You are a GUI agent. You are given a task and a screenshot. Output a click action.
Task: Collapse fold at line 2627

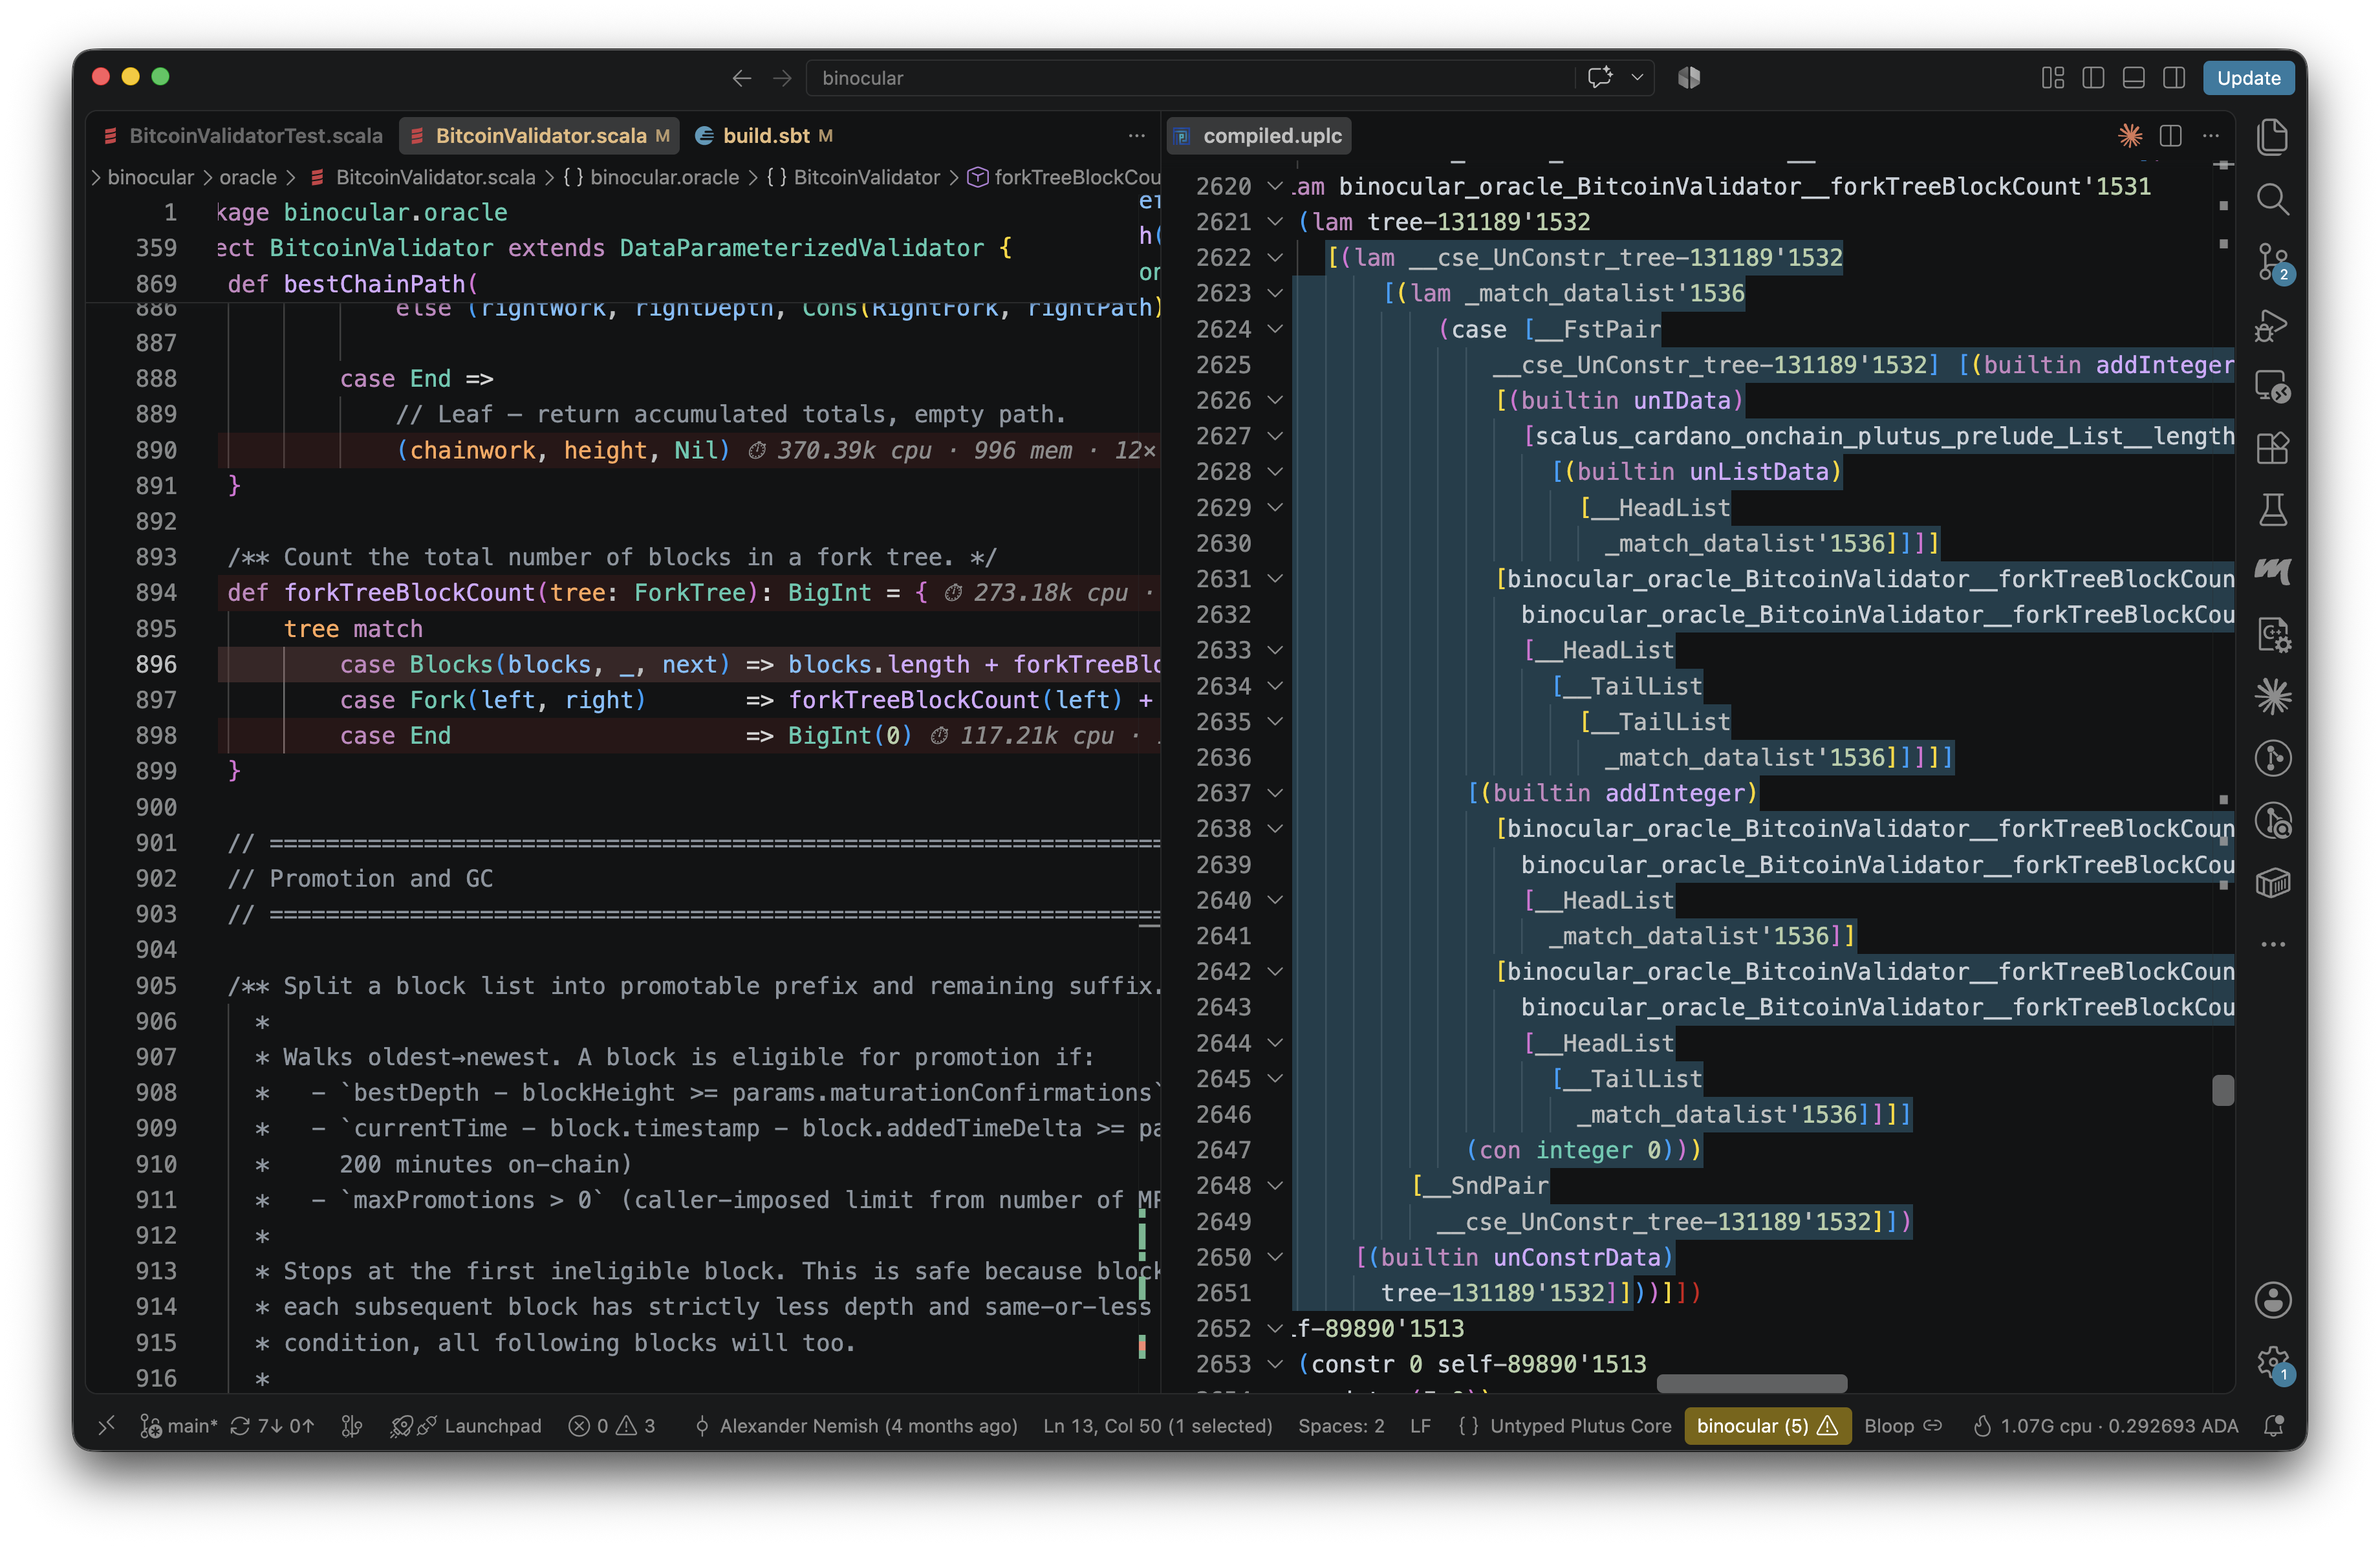1275,436
